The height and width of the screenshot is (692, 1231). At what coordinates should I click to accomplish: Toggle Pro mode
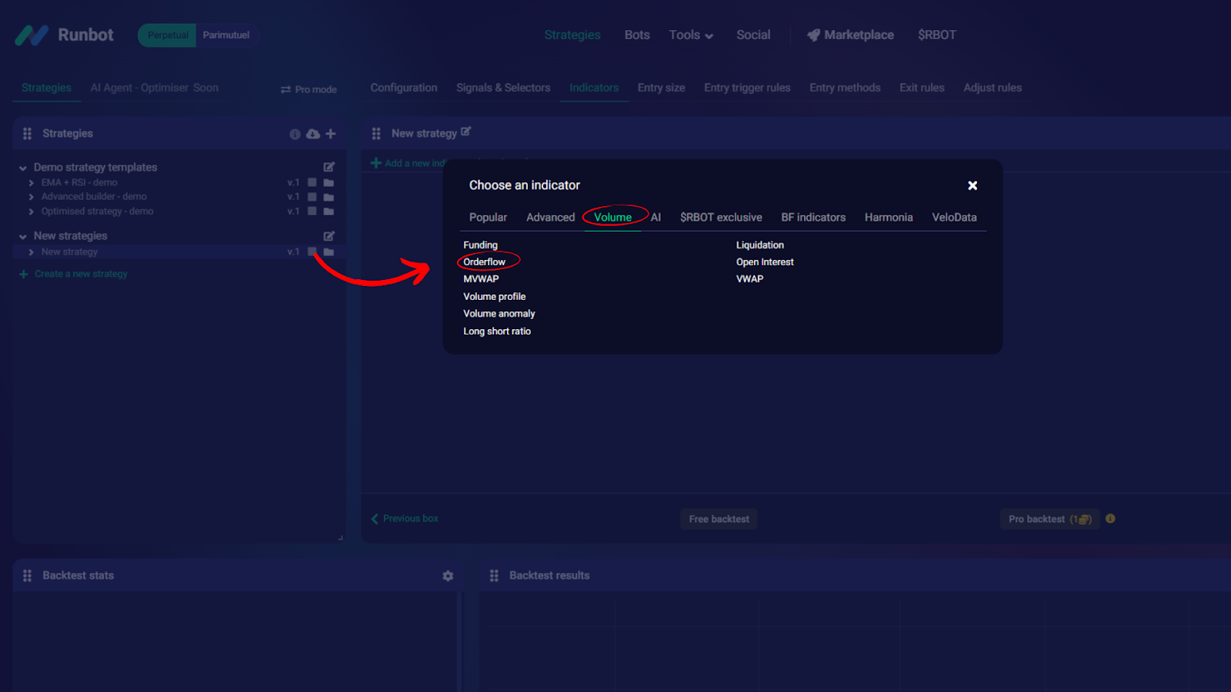[309, 89]
